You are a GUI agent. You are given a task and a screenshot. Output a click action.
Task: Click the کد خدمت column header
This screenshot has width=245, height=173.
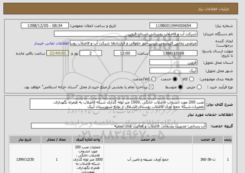tap(208, 139)
